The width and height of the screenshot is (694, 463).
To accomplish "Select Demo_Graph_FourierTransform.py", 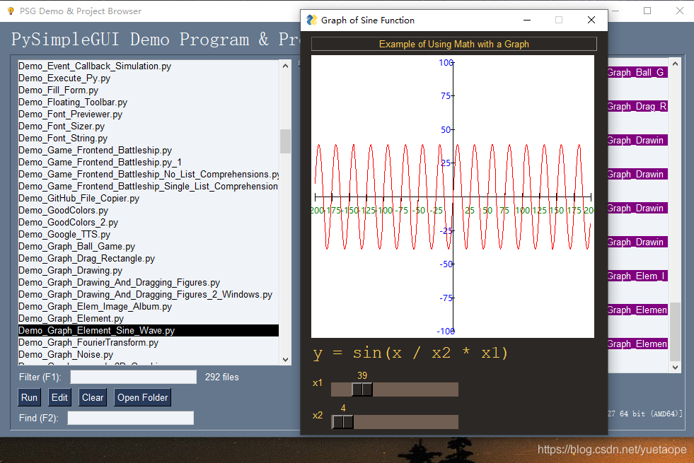I will click(149, 342).
